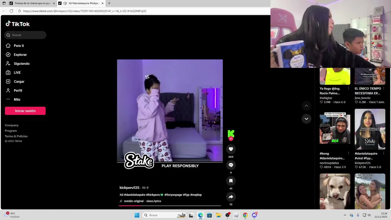Follow kickperu125 via the avatar plus badge
Image resolution: width=391 pixels, height=220 pixels.
point(231,139)
